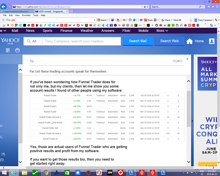Image resolution: width=220 pixels, height=176 pixels.
Task: Open the browser search provider dropdown
Action: (203, 7)
